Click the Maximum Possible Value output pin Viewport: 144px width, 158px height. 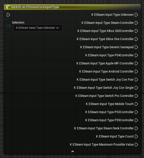(136, 145)
